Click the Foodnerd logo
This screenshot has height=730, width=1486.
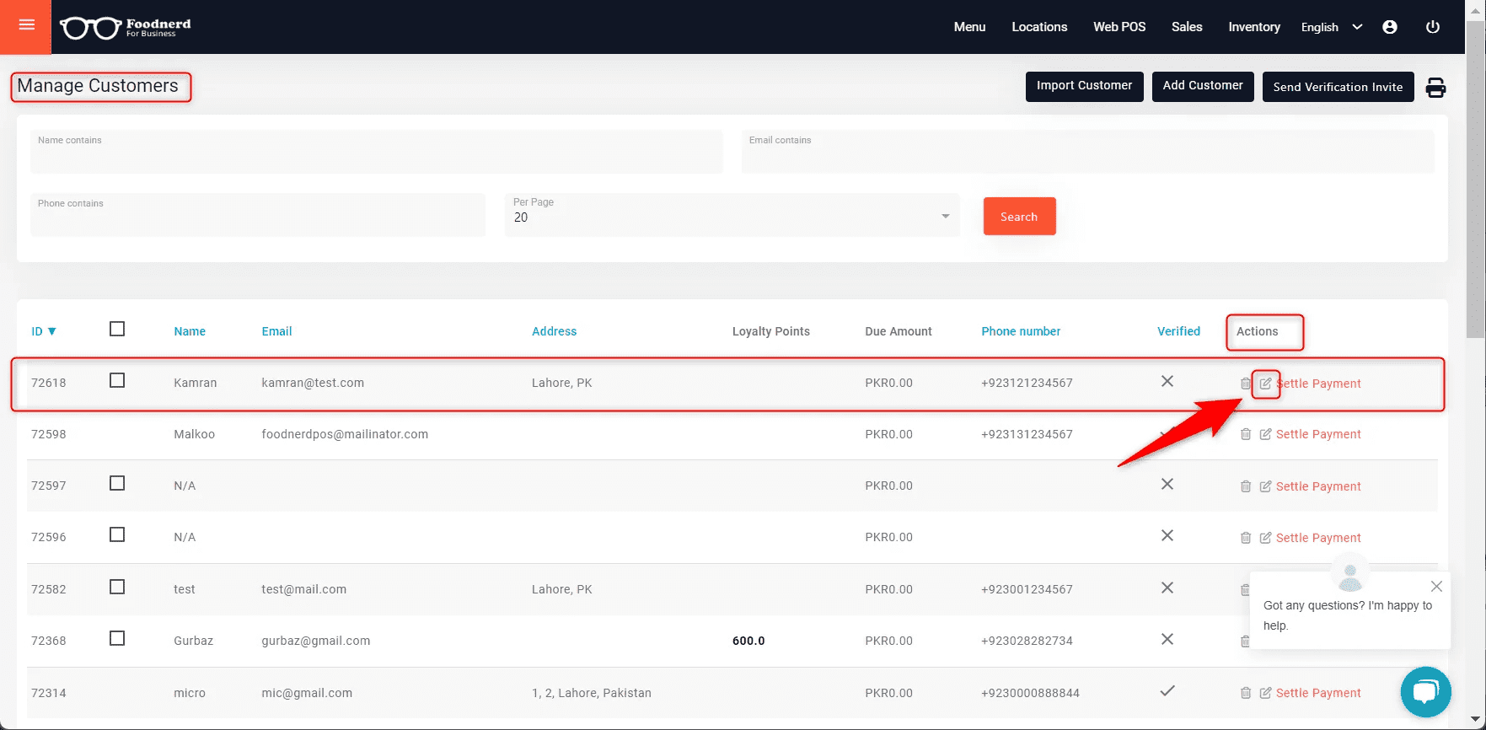[126, 28]
